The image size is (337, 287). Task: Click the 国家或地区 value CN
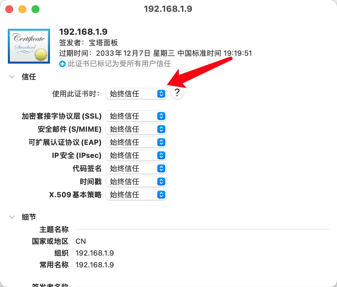pos(80,241)
